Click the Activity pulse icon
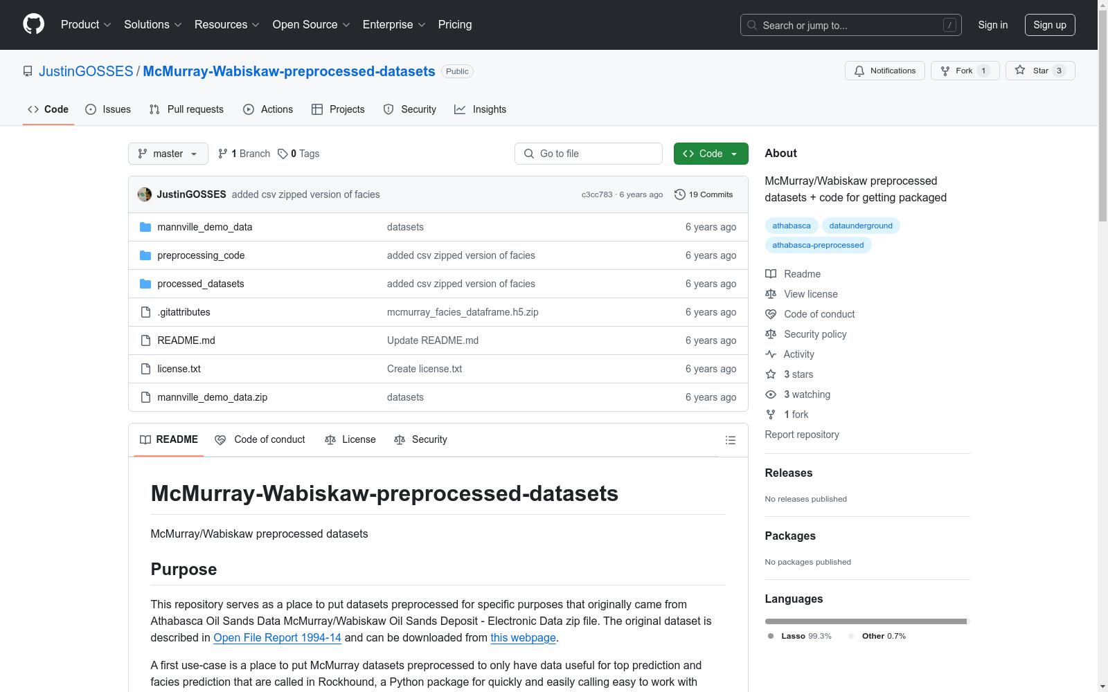Viewport: 1108px width, 692px height. 771,354
